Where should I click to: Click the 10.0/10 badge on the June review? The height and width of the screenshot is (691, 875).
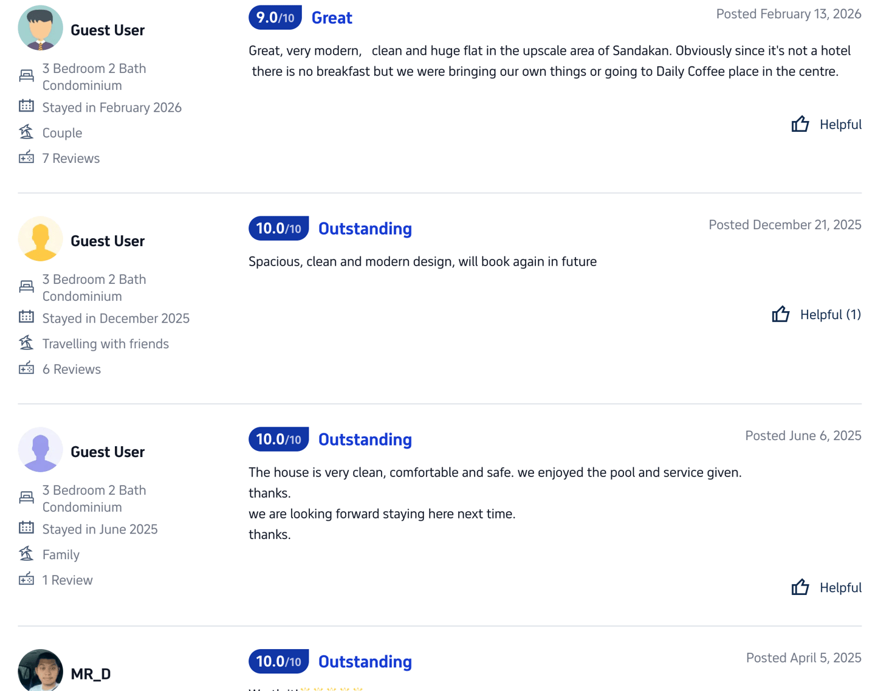278,439
